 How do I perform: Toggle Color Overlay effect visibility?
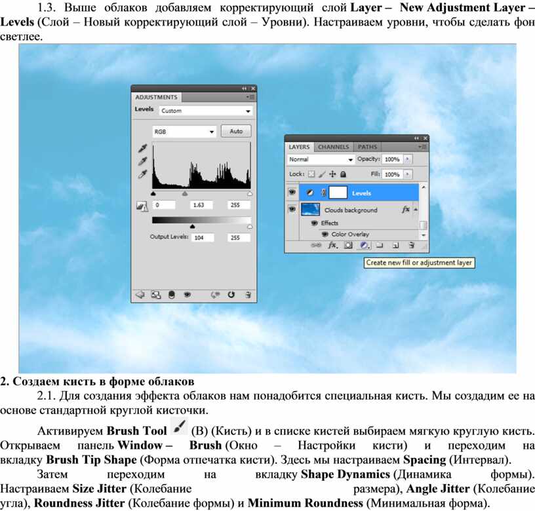coord(325,235)
